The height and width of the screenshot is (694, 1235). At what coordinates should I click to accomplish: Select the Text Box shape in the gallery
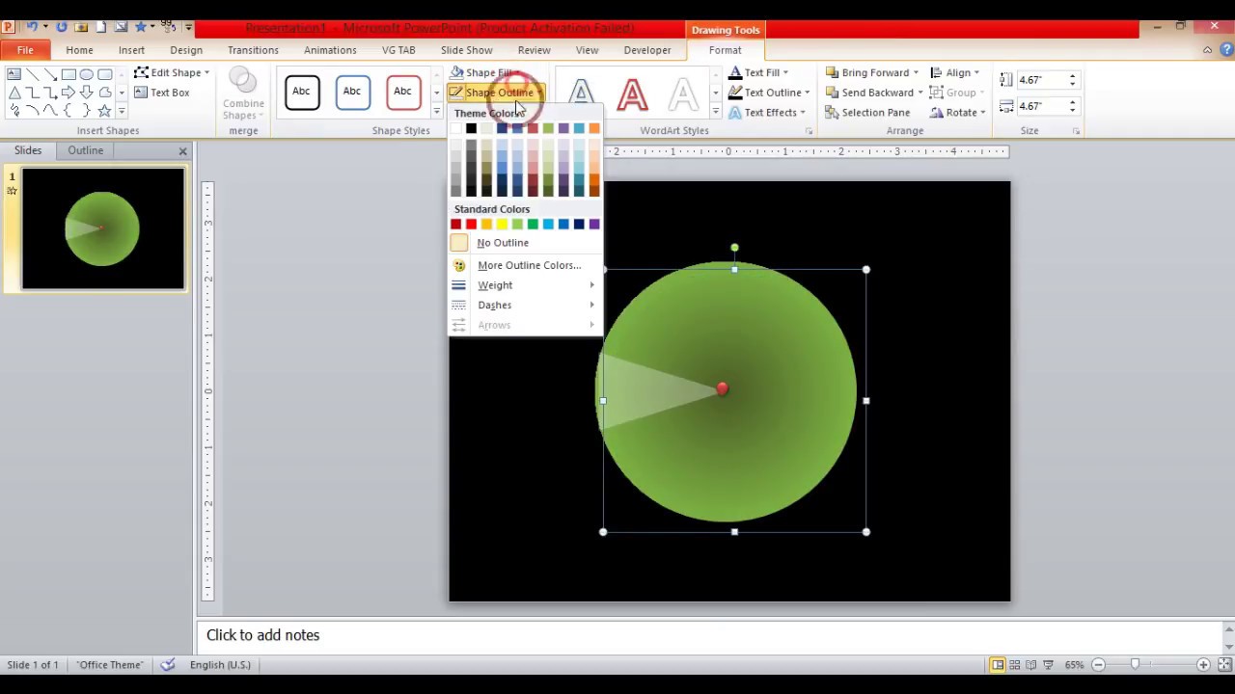coord(14,74)
